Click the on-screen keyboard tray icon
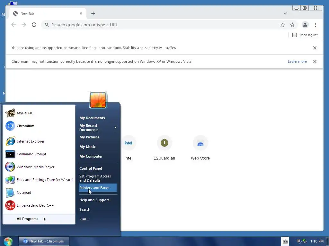The width and height of the screenshot is (329, 246). tap(285, 241)
